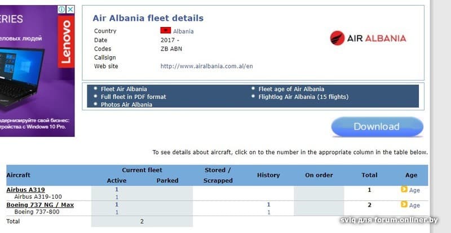Open the Boeing 737 NG / Max link

pos(40,205)
